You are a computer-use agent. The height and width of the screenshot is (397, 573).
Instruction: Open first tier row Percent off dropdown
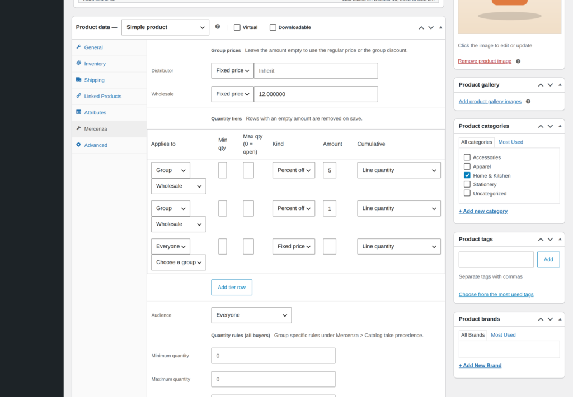pos(294,170)
